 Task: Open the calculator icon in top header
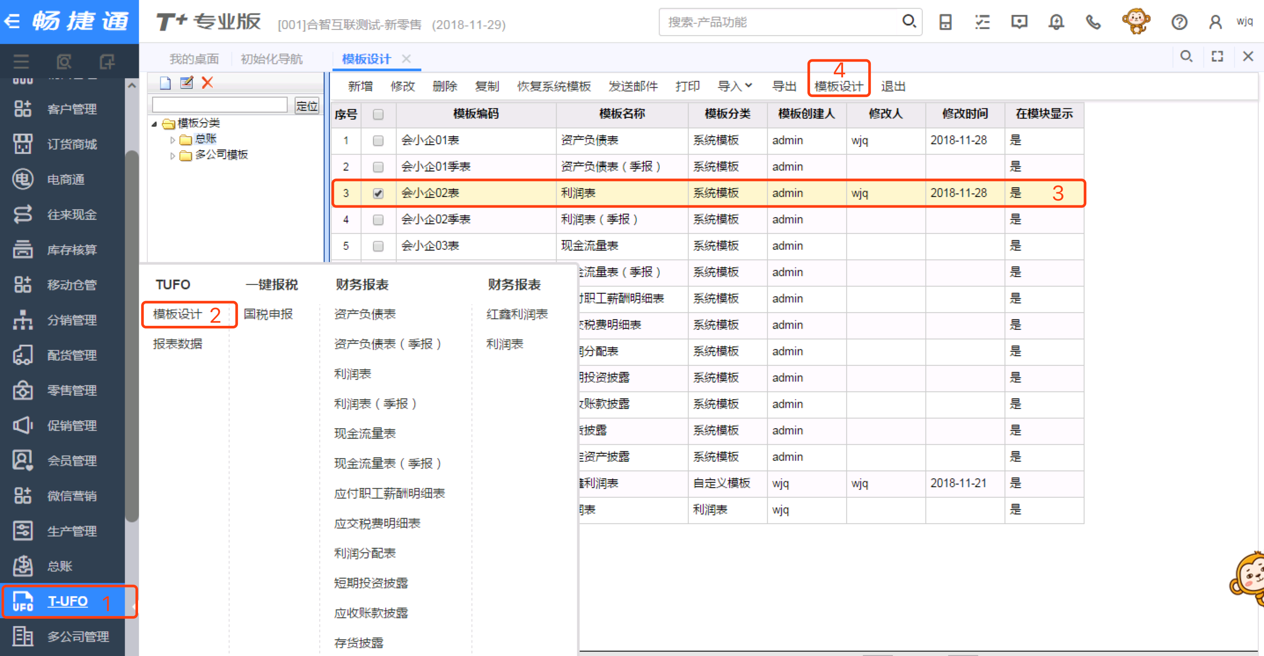coord(945,22)
